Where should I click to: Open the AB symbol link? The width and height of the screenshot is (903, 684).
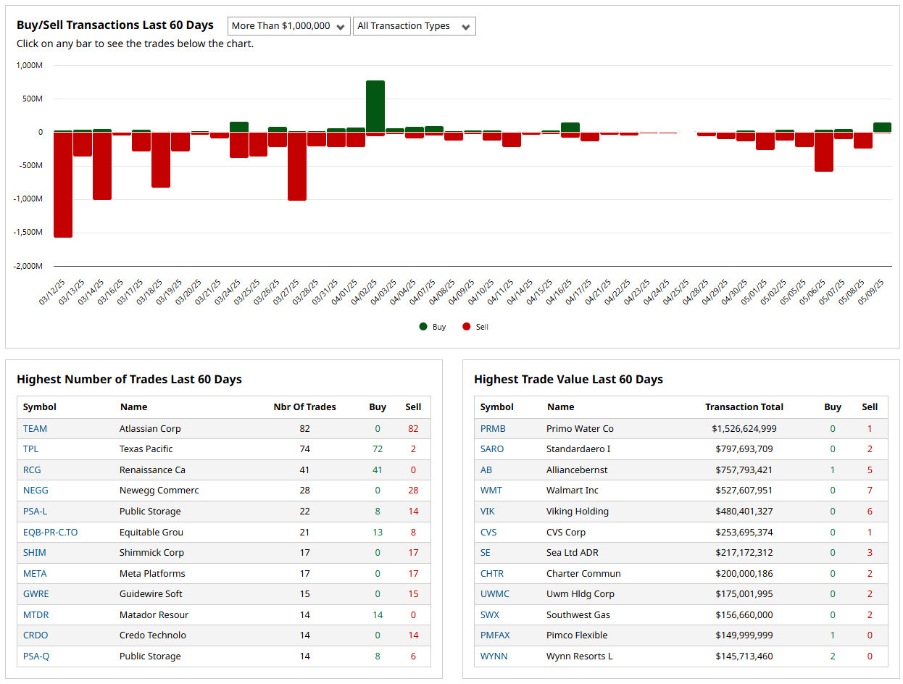pyautogui.click(x=486, y=470)
